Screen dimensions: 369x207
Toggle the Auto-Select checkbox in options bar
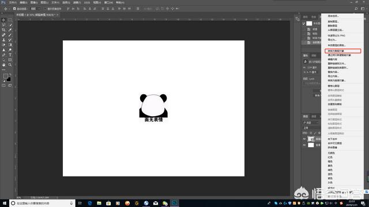pos(14,9)
